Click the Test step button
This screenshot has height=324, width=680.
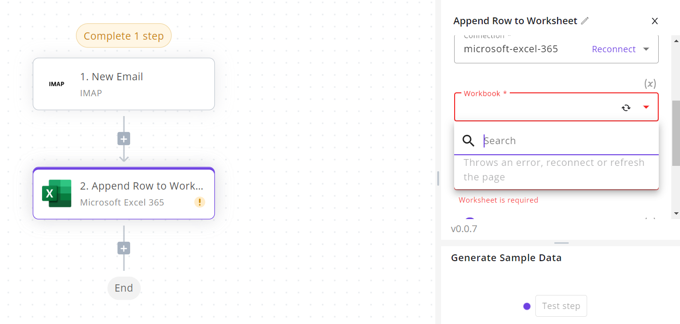tap(561, 306)
